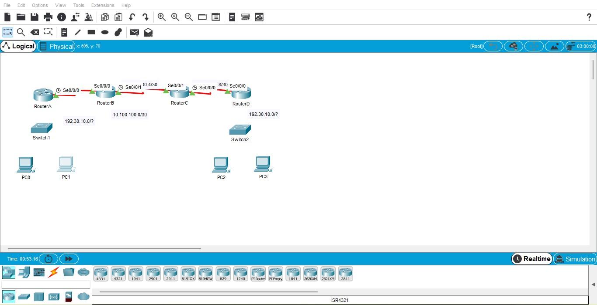The height and width of the screenshot is (305, 597).
Task: Open the Tools menu
Action: click(79, 5)
